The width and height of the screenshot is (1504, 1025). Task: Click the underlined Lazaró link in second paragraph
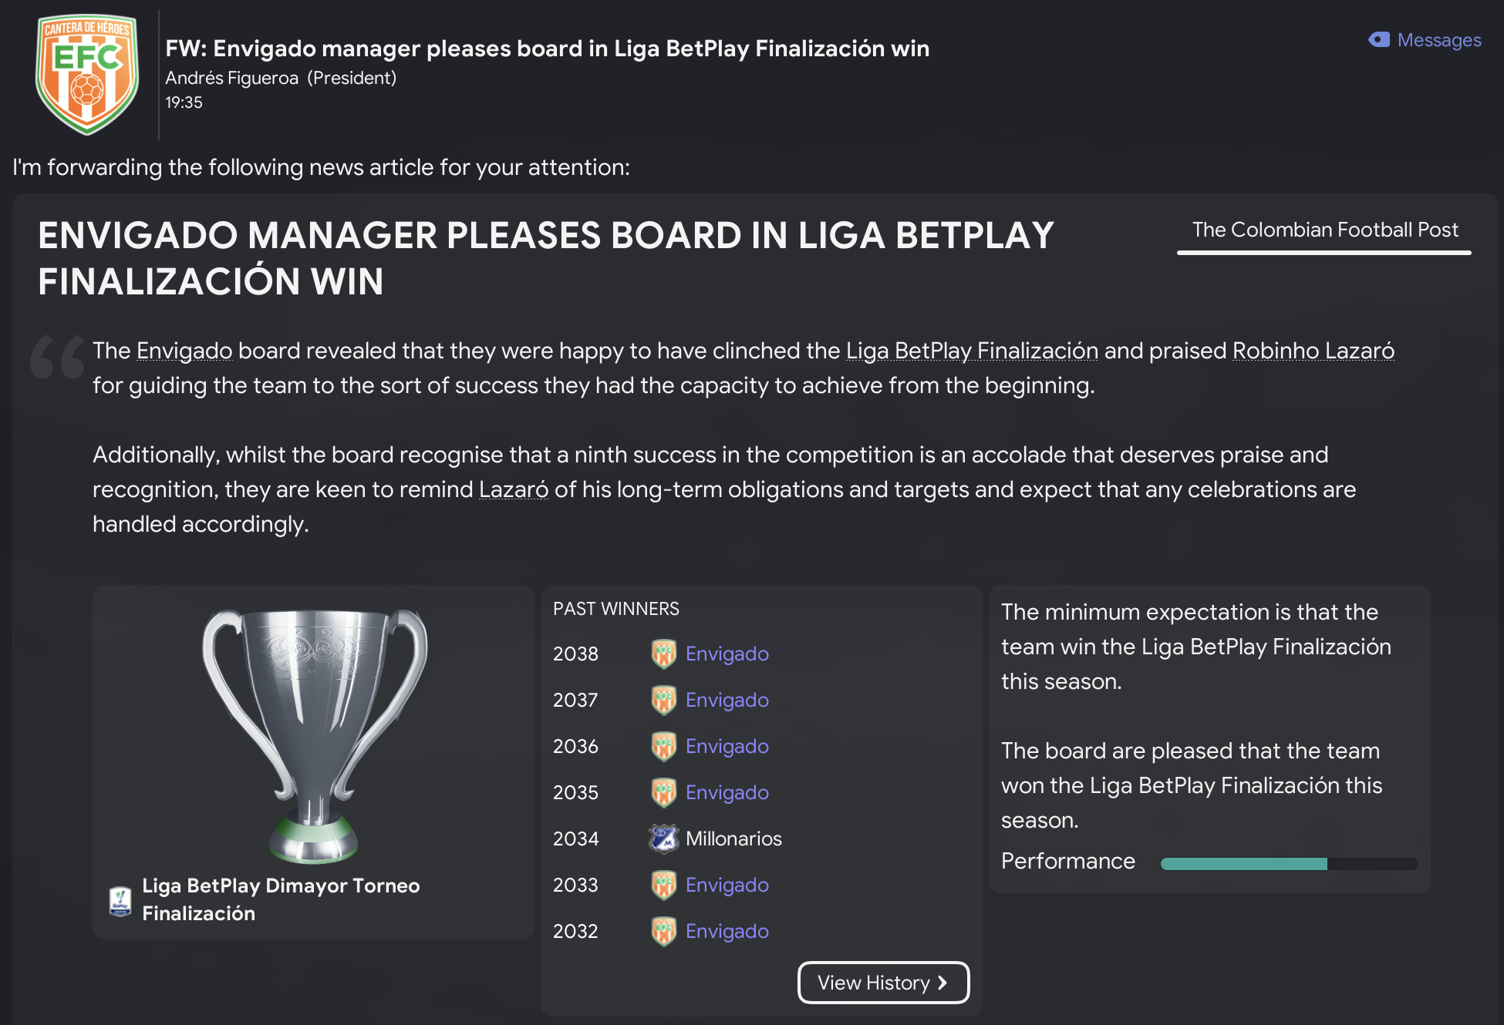[x=514, y=489]
